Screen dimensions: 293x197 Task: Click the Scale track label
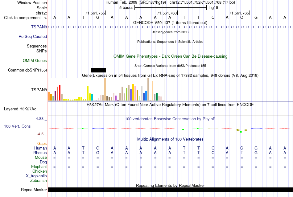tap(42, 8)
